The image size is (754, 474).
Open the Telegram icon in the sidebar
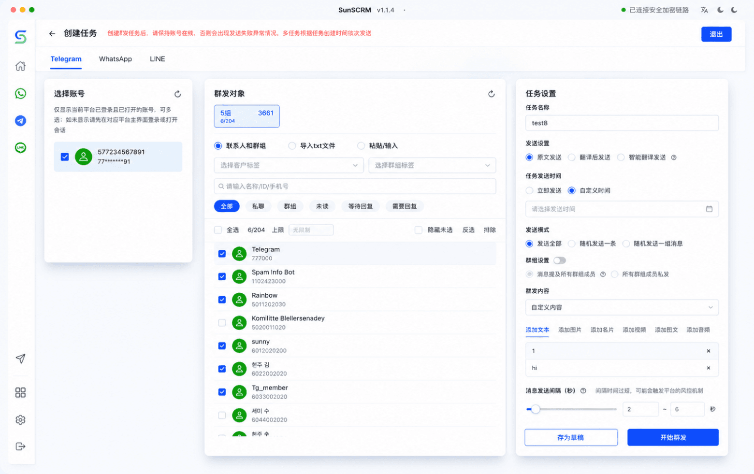(x=20, y=121)
